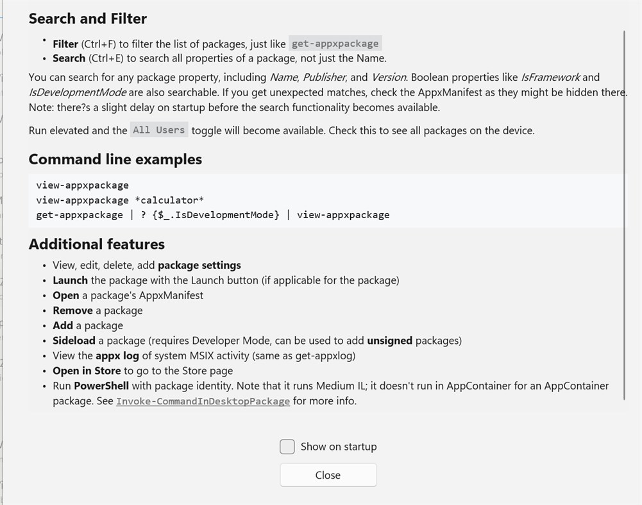
Task: Click the bold "Search" word in the second bullet
Action: (69, 58)
